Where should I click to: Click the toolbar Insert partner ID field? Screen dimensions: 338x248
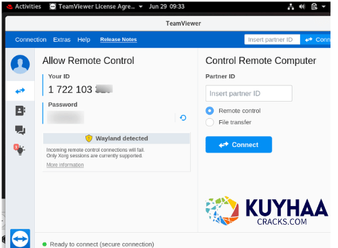click(x=272, y=40)
